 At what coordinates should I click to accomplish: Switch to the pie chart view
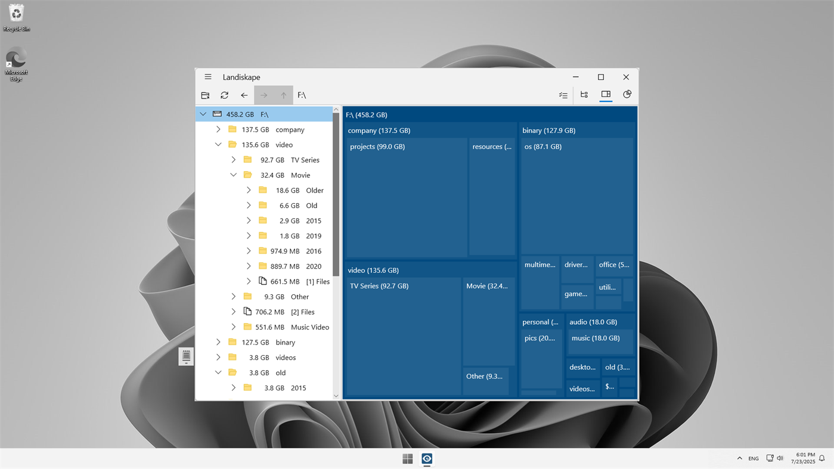click(627, 95)
